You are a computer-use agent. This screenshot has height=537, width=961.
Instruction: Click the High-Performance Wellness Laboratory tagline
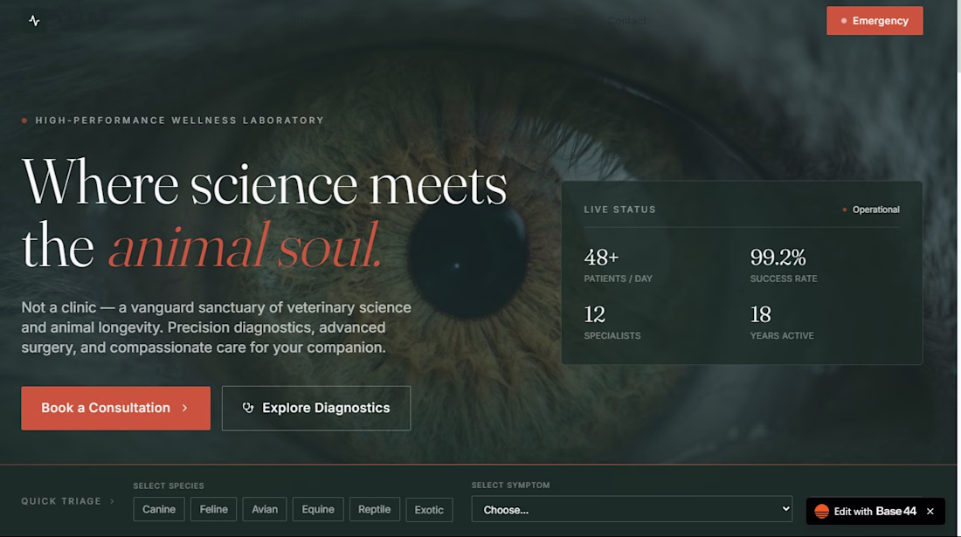pyautogui.click(x=180, y=120)
